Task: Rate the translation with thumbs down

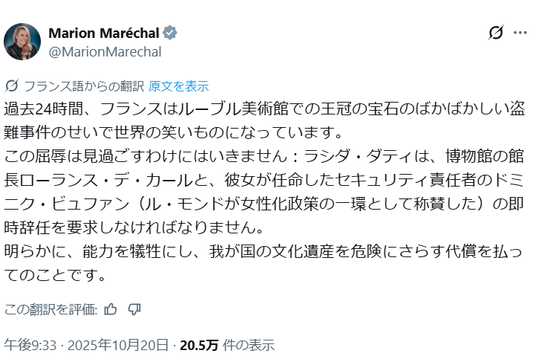Action: [134, 309]
